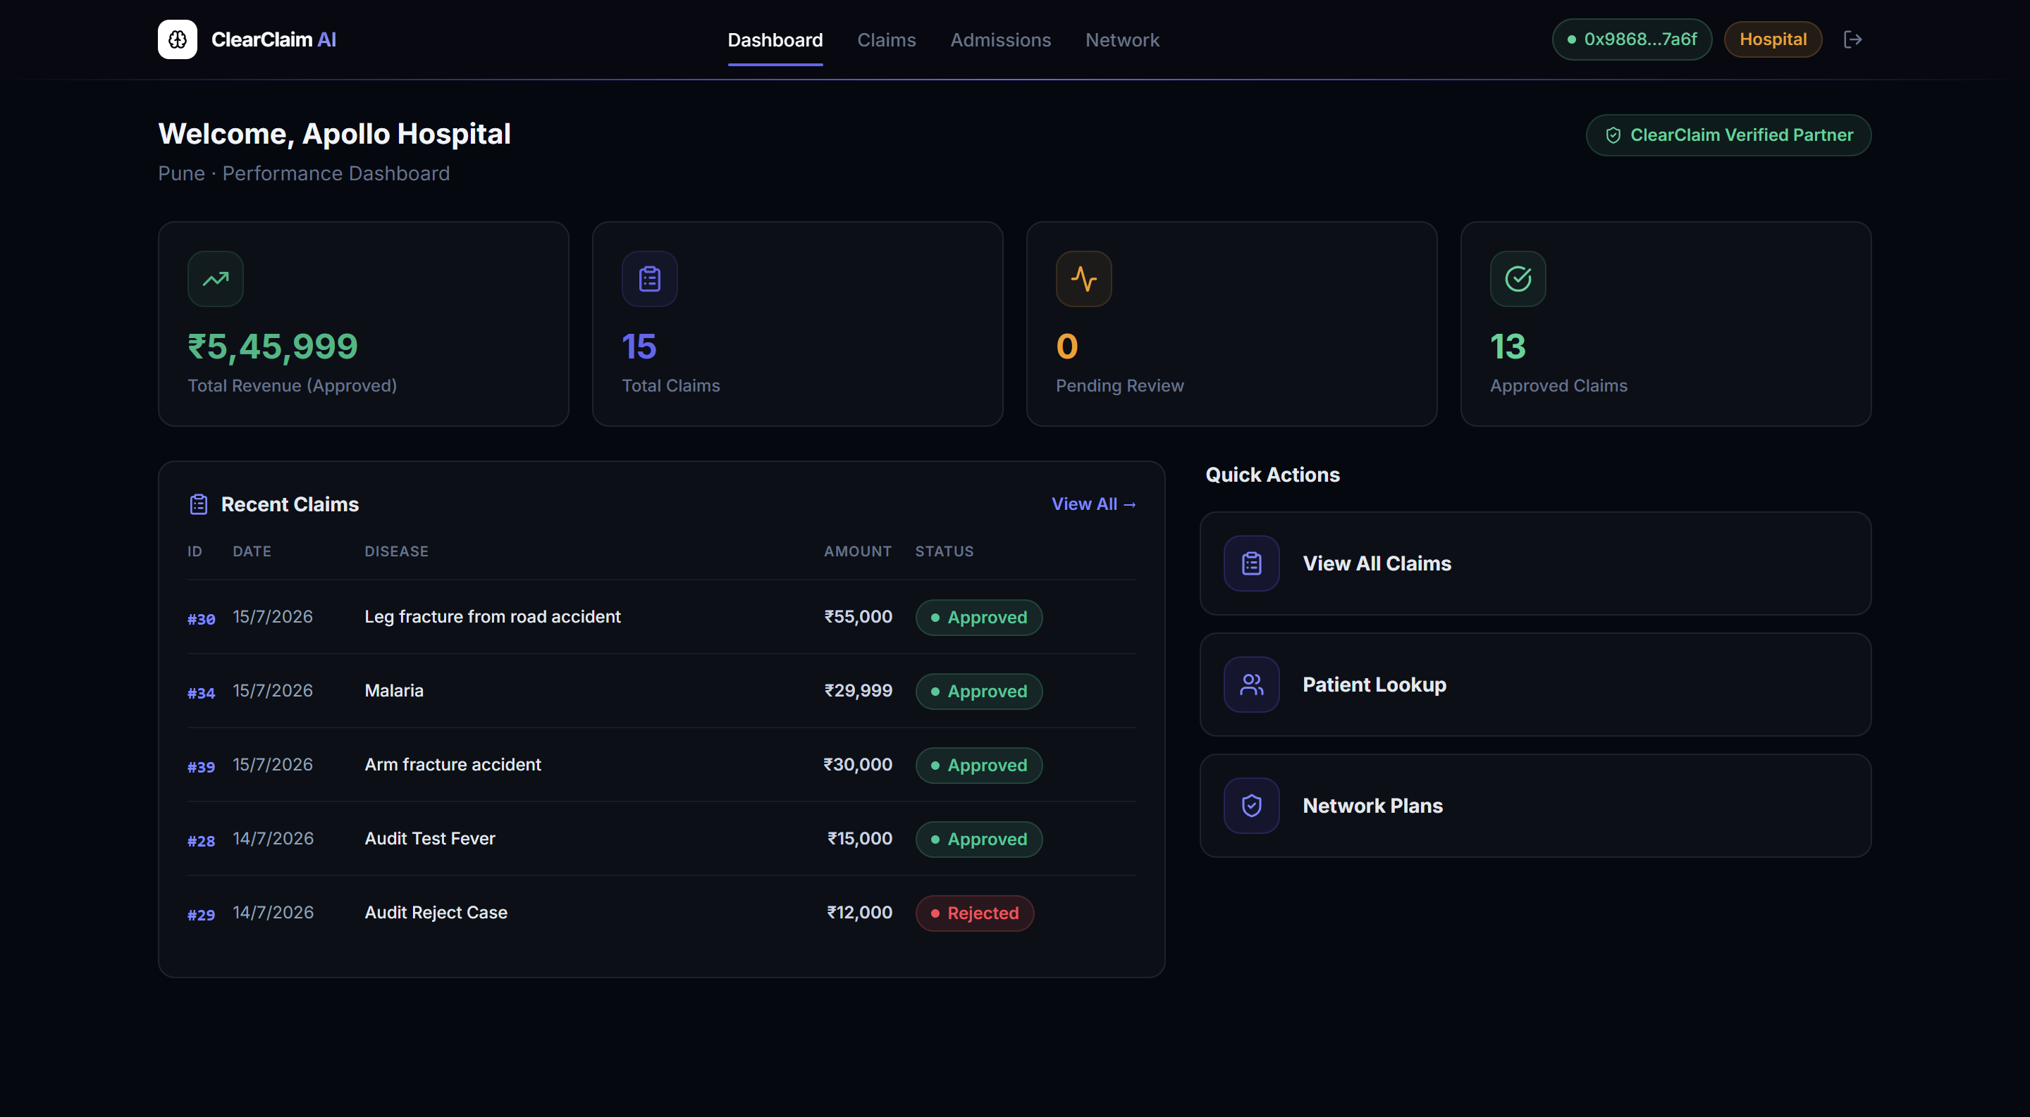Click the Approved Claims checkmark circle icon

(x=1518, y=279)
